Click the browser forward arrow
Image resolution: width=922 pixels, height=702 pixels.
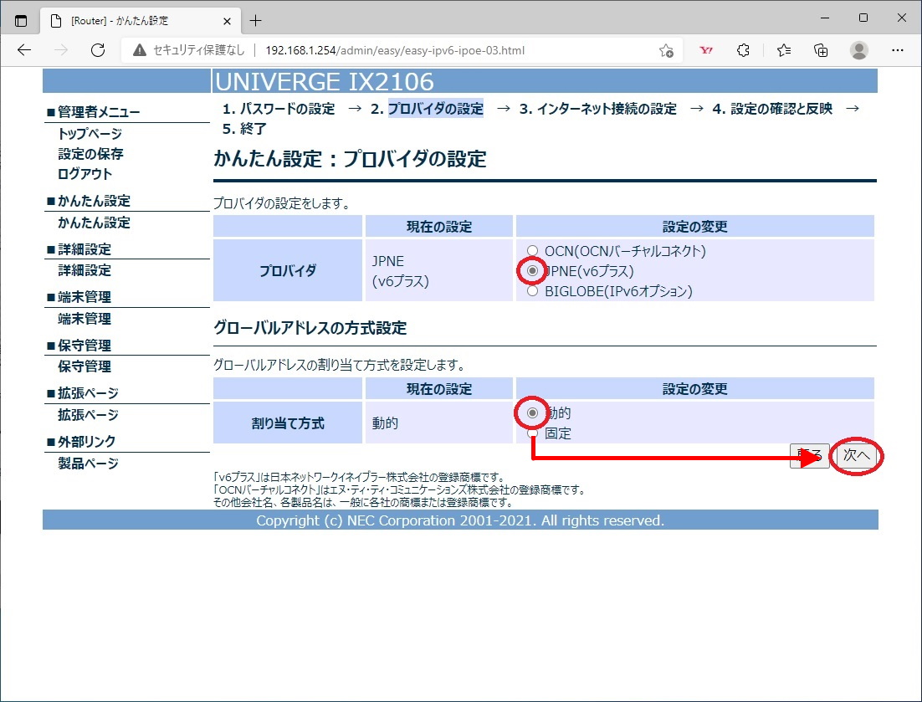pyautogui.click(x=60, y=50)
